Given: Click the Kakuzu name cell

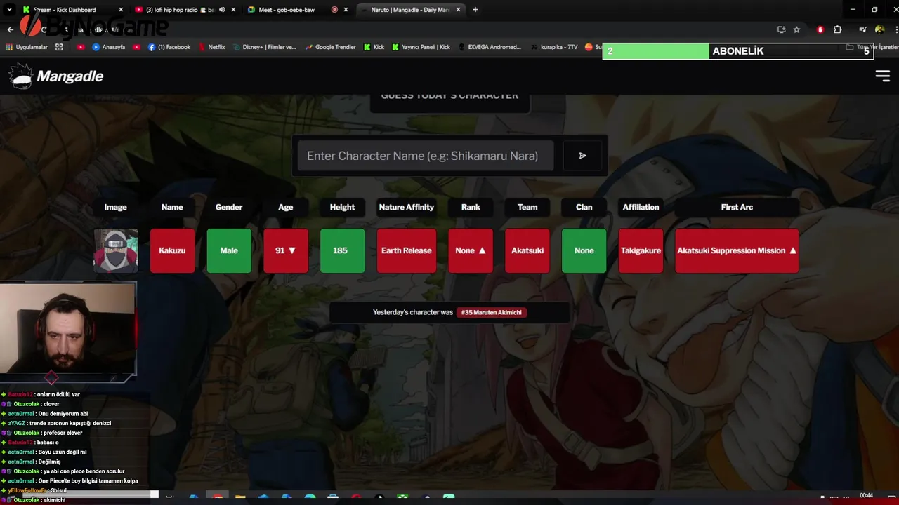Looking at the screenshot, I should [172, 250].
